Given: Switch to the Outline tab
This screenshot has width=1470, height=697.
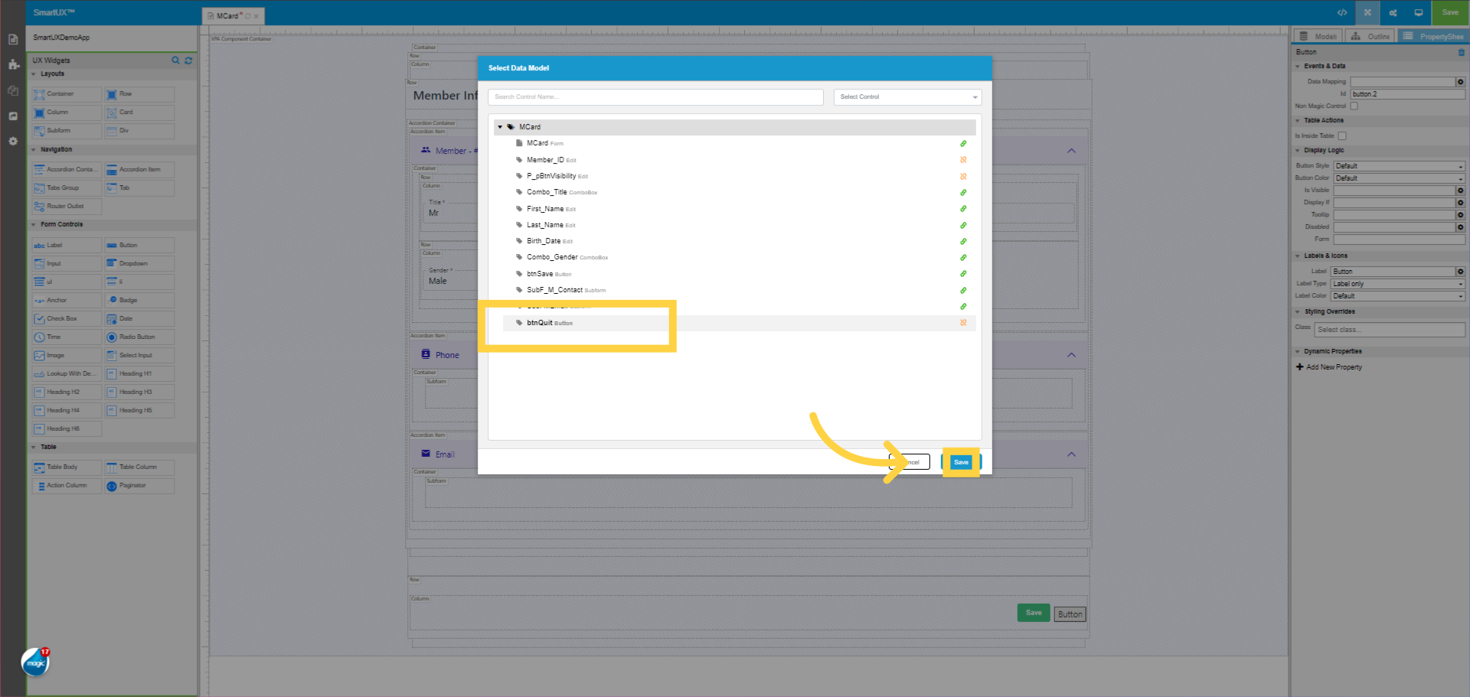Looking at the screenshot, I should (1370, 36).
